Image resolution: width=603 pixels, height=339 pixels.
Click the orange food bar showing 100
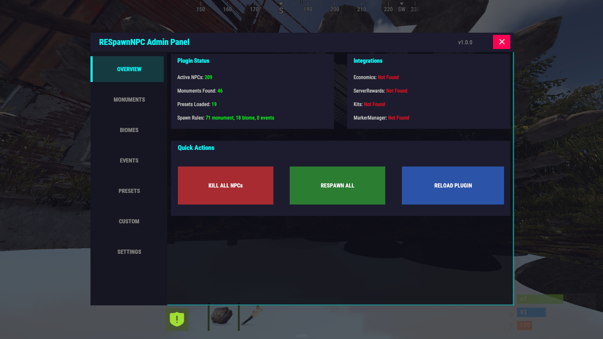point(524,325)
